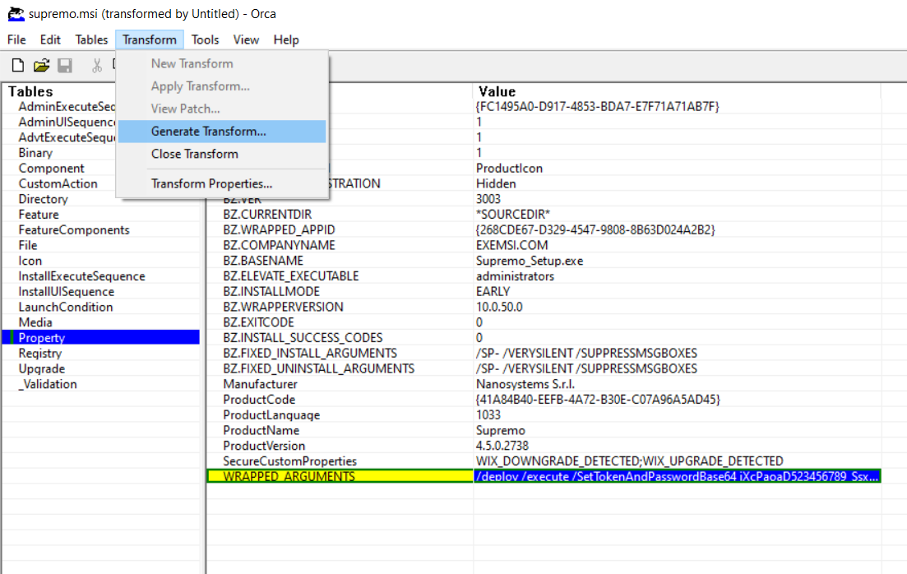This screenshot has width=907, height=574.
Task: Select the BZ.INSTALLMODE property
Action: coord(271,292)
